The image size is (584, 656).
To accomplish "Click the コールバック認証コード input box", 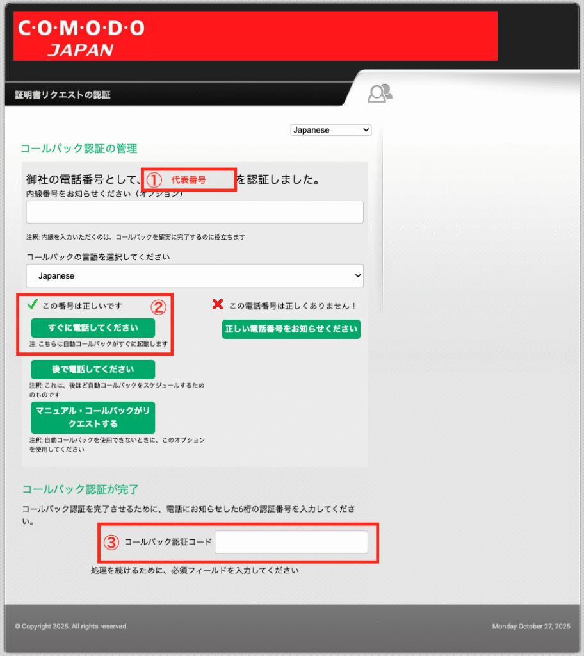I will point(291,542).
